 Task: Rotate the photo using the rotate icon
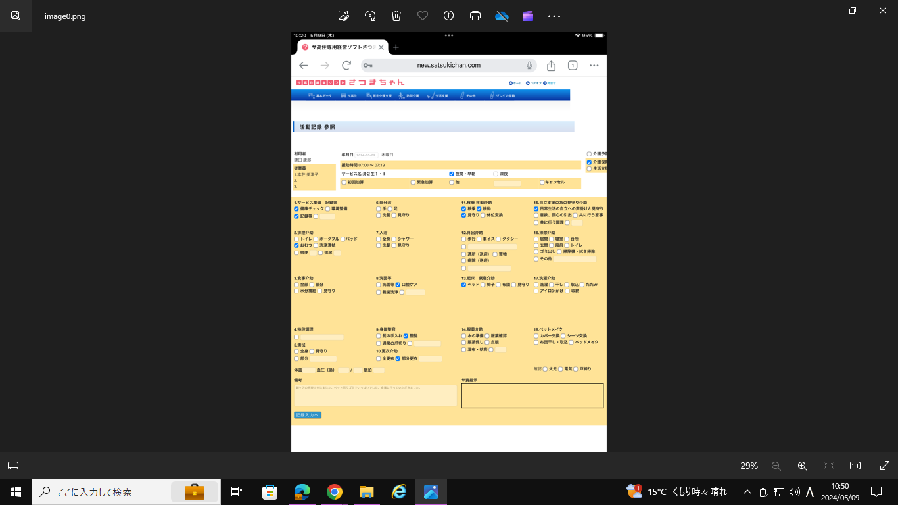pyautogui.click(x=370, y=16)
